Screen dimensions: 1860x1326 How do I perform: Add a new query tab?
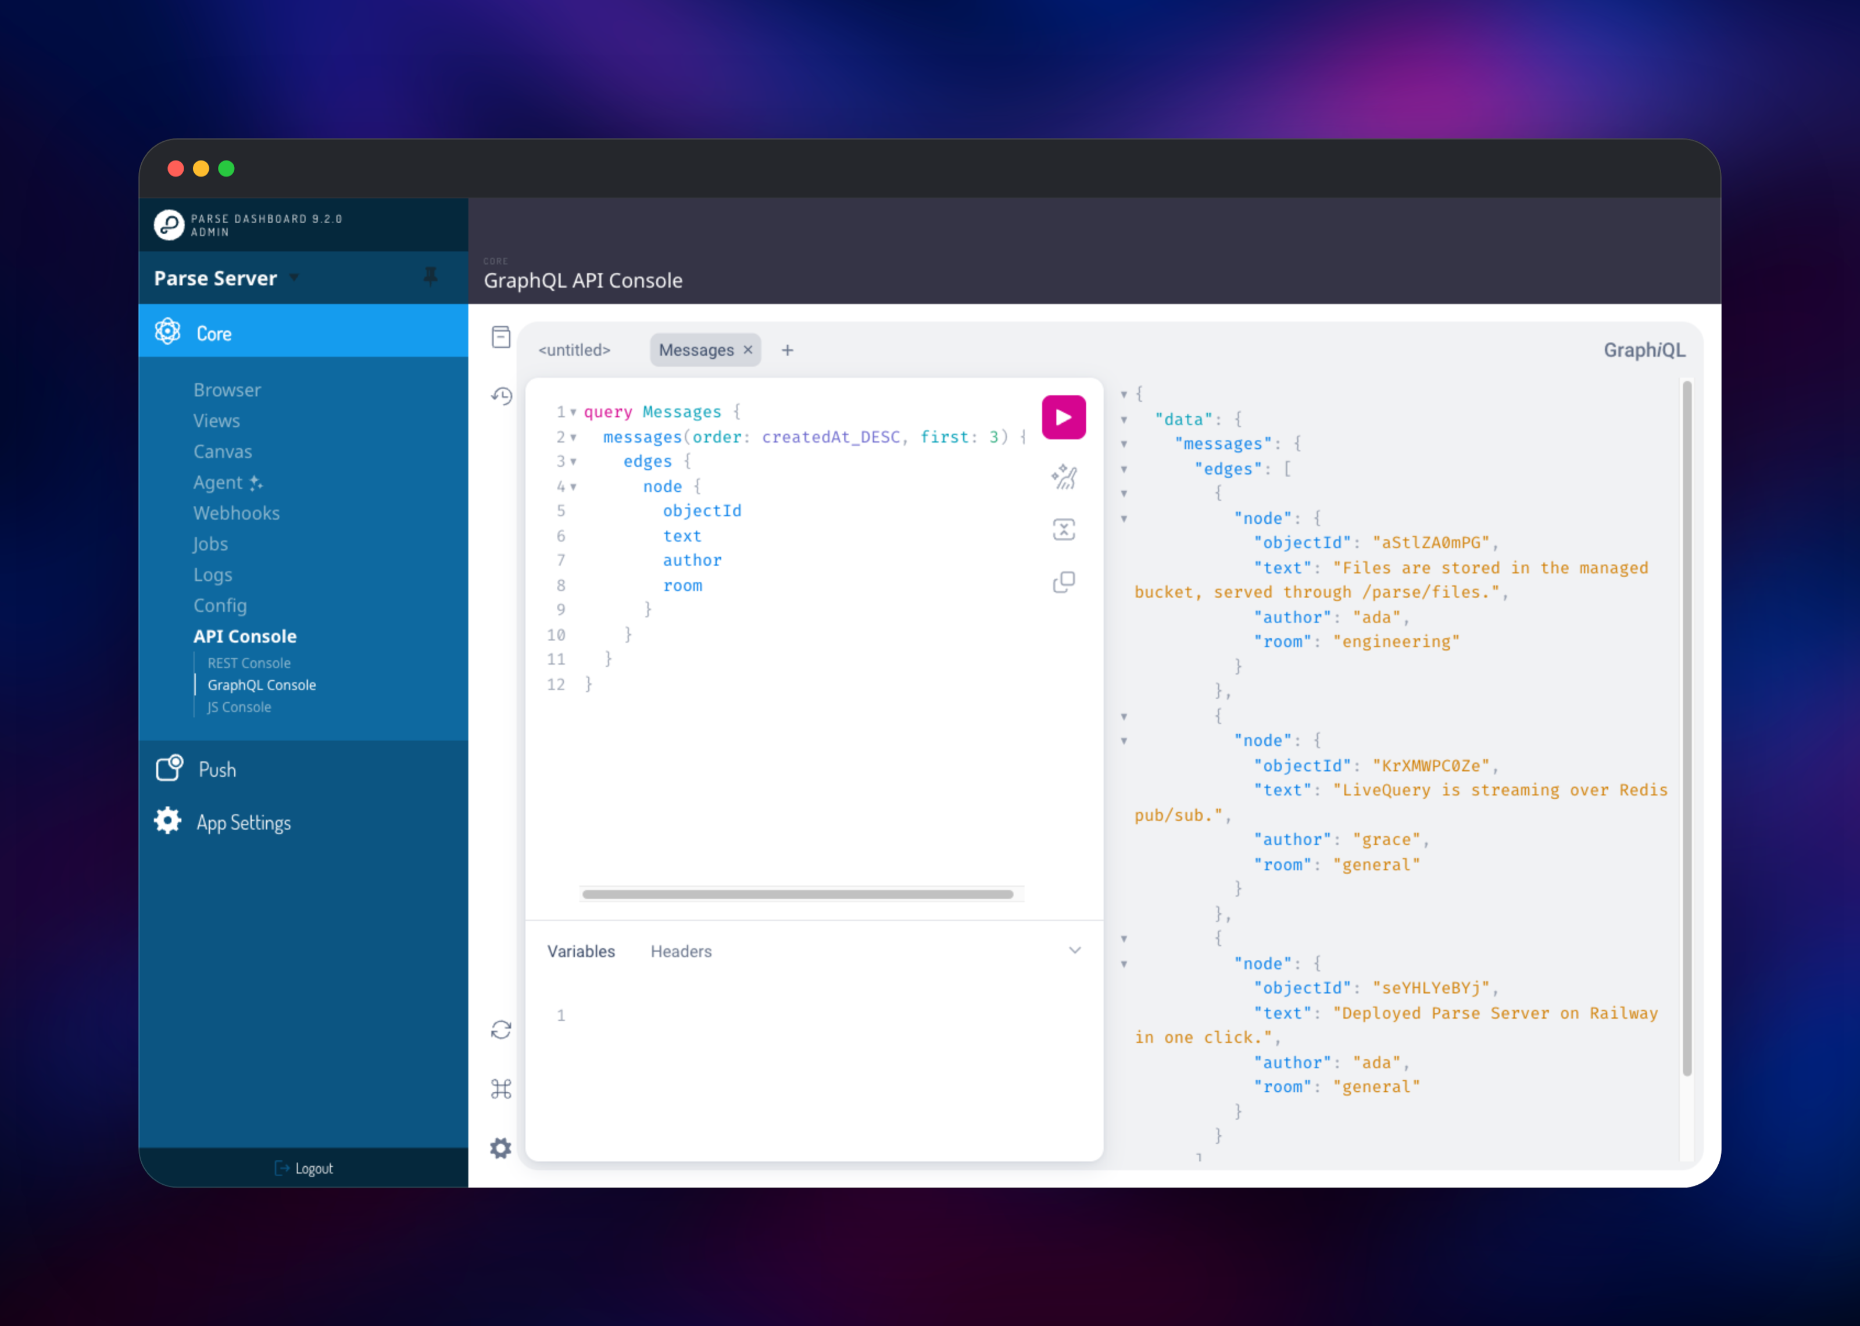[x=787, y=351]
